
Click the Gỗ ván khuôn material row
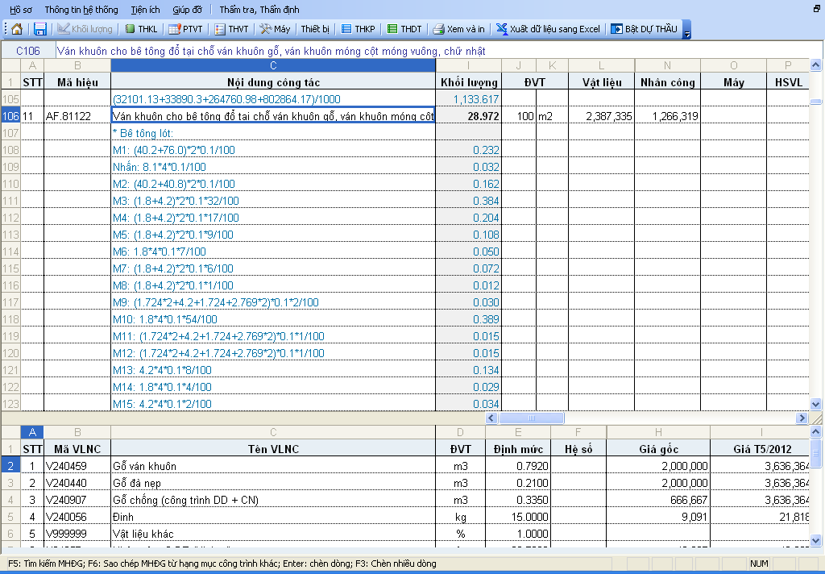tap(273, 466)
